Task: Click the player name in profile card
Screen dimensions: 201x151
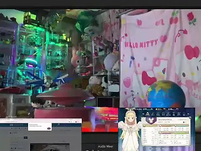Action: pyautogui.click(x=165, y=120)
